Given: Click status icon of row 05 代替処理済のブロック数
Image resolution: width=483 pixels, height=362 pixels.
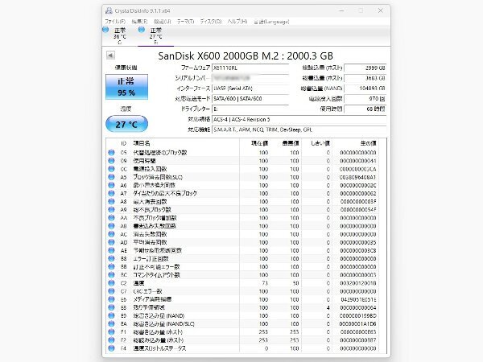Looking at the screenshot, I should pos(111,152).
